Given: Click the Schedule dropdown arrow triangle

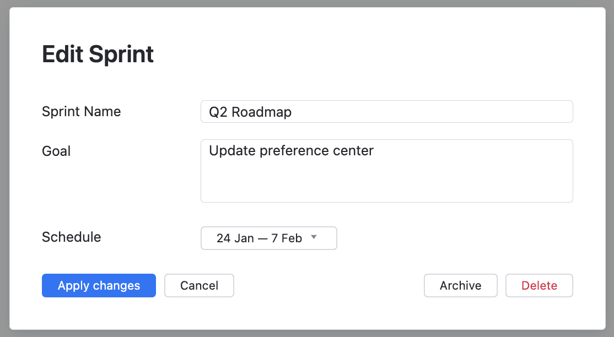Looking at the screenshot, I should click(x=314, y=237).
